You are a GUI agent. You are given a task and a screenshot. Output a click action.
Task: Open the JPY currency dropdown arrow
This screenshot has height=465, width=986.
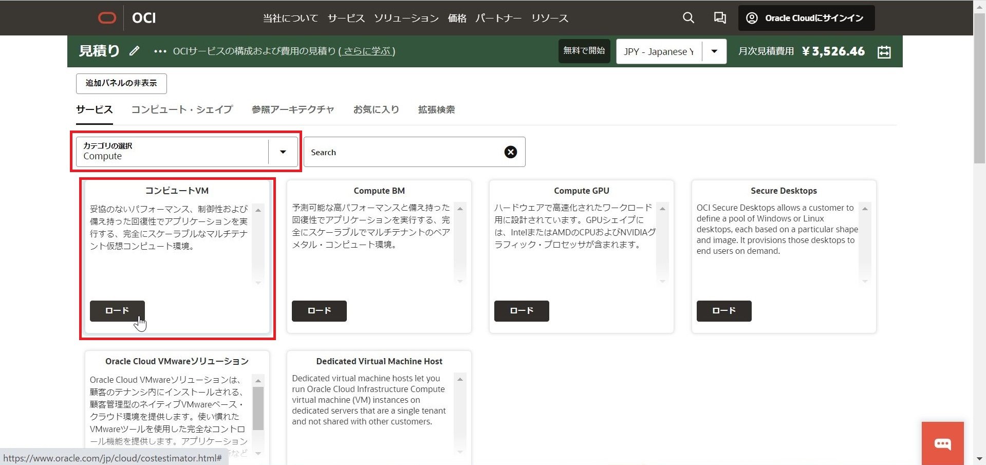(714, 51)
